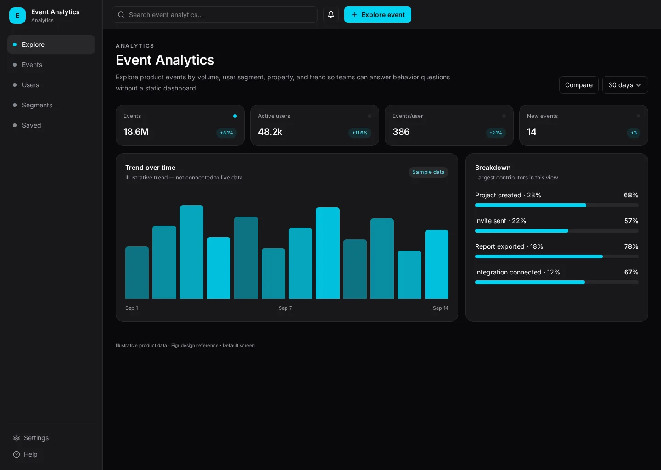
Task: Click the search magnifier icon
Action: (121, 15)
